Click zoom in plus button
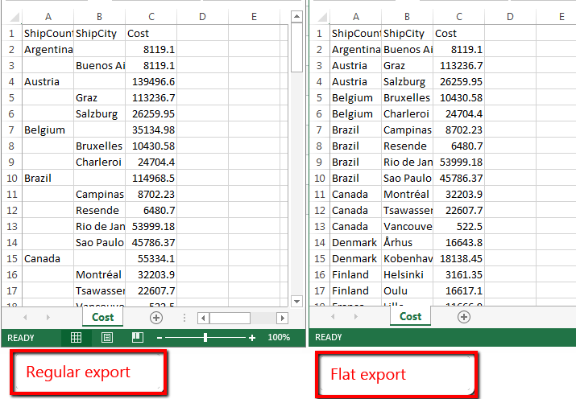Image resolution: width=576 pixels, height=399 pixels. (x=252, y=338)
